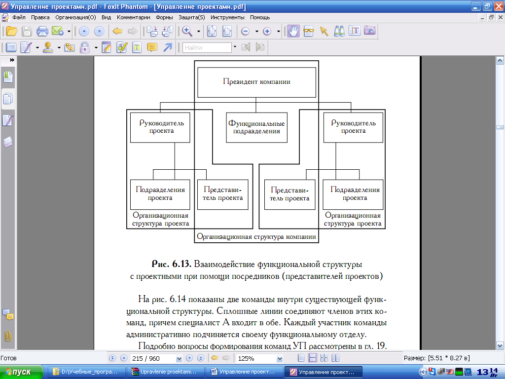Click the vertical scrollbar thumb
The width and height of the screenshot is (505, 379).
point(500,127)
